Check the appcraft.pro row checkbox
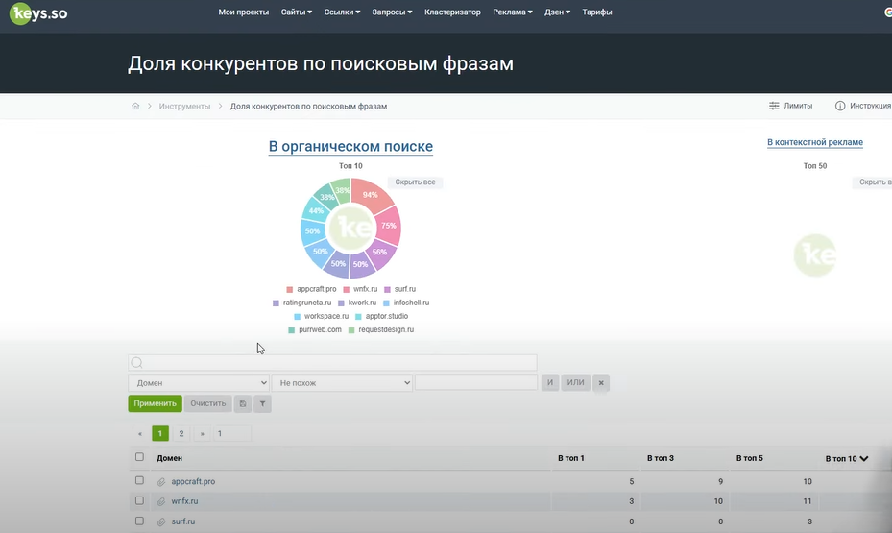 click(x=139, y=480)
